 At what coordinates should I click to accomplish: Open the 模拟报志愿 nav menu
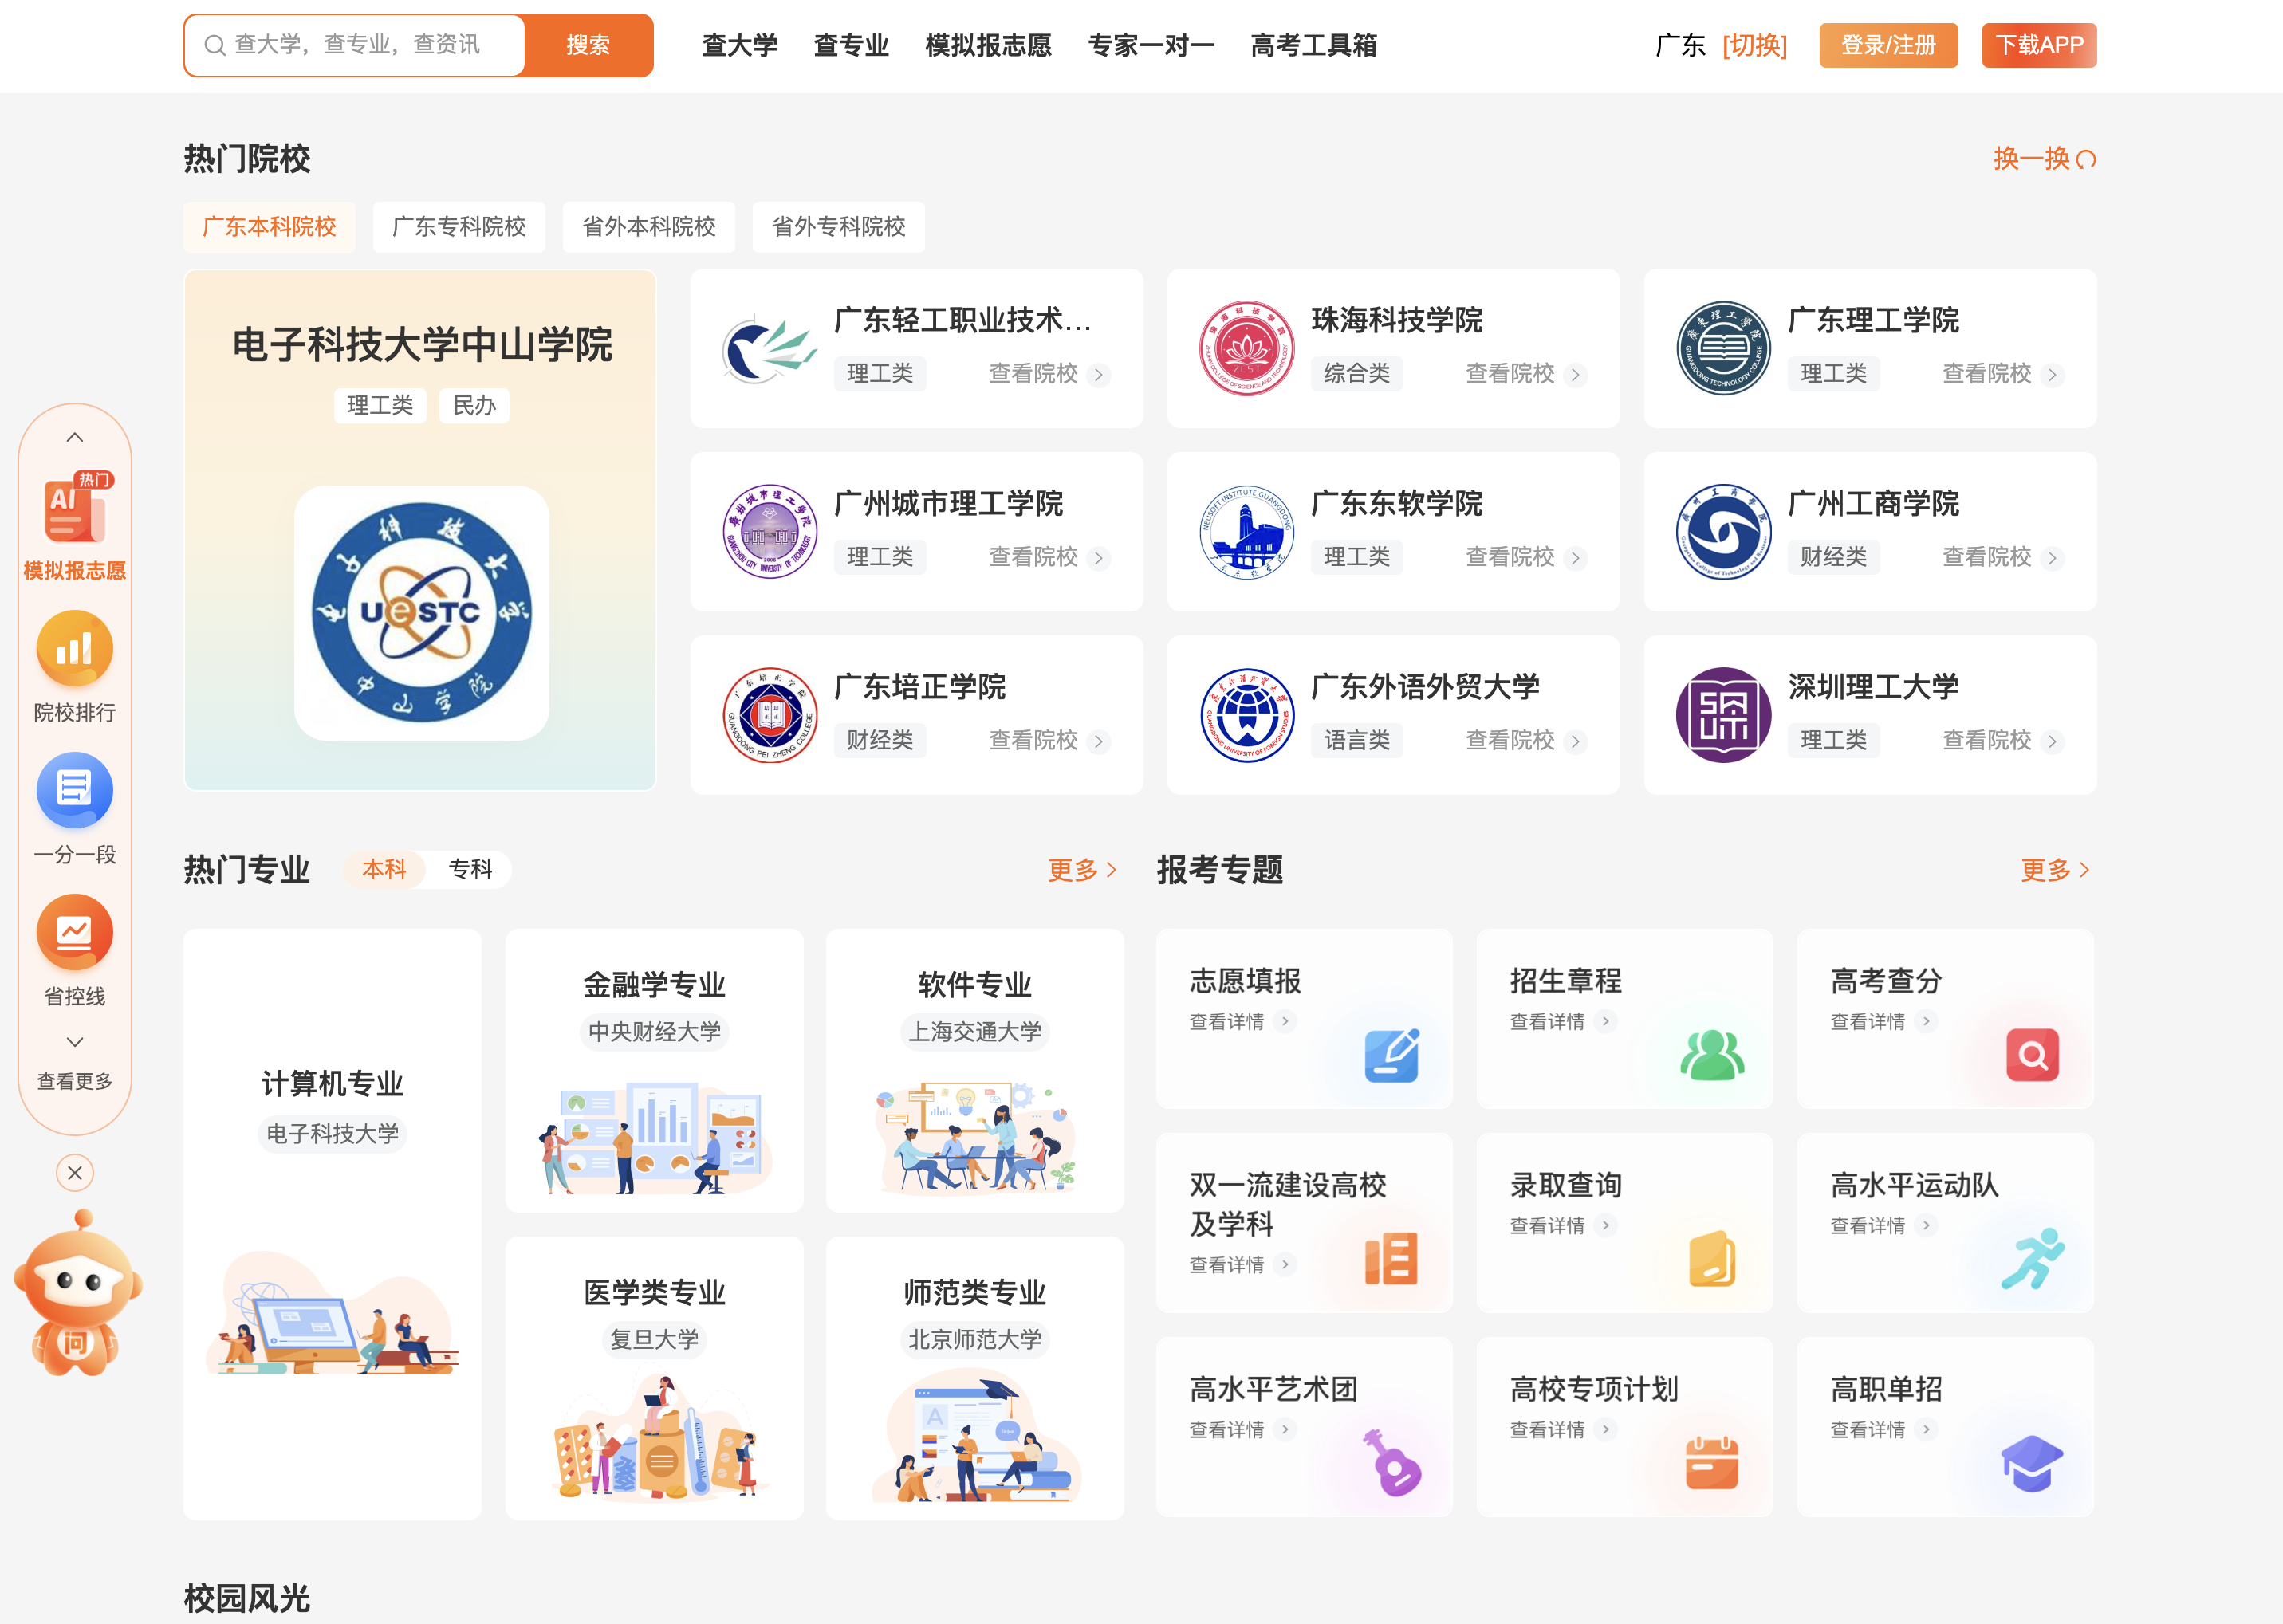click(x=988, y=45)
